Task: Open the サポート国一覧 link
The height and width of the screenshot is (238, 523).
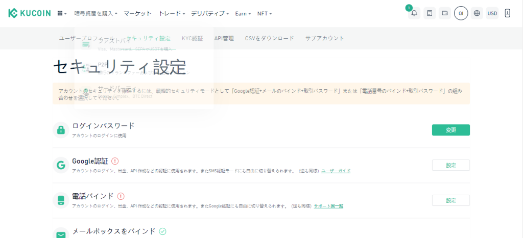Action: pyautogui.click(x=328, y=206)
